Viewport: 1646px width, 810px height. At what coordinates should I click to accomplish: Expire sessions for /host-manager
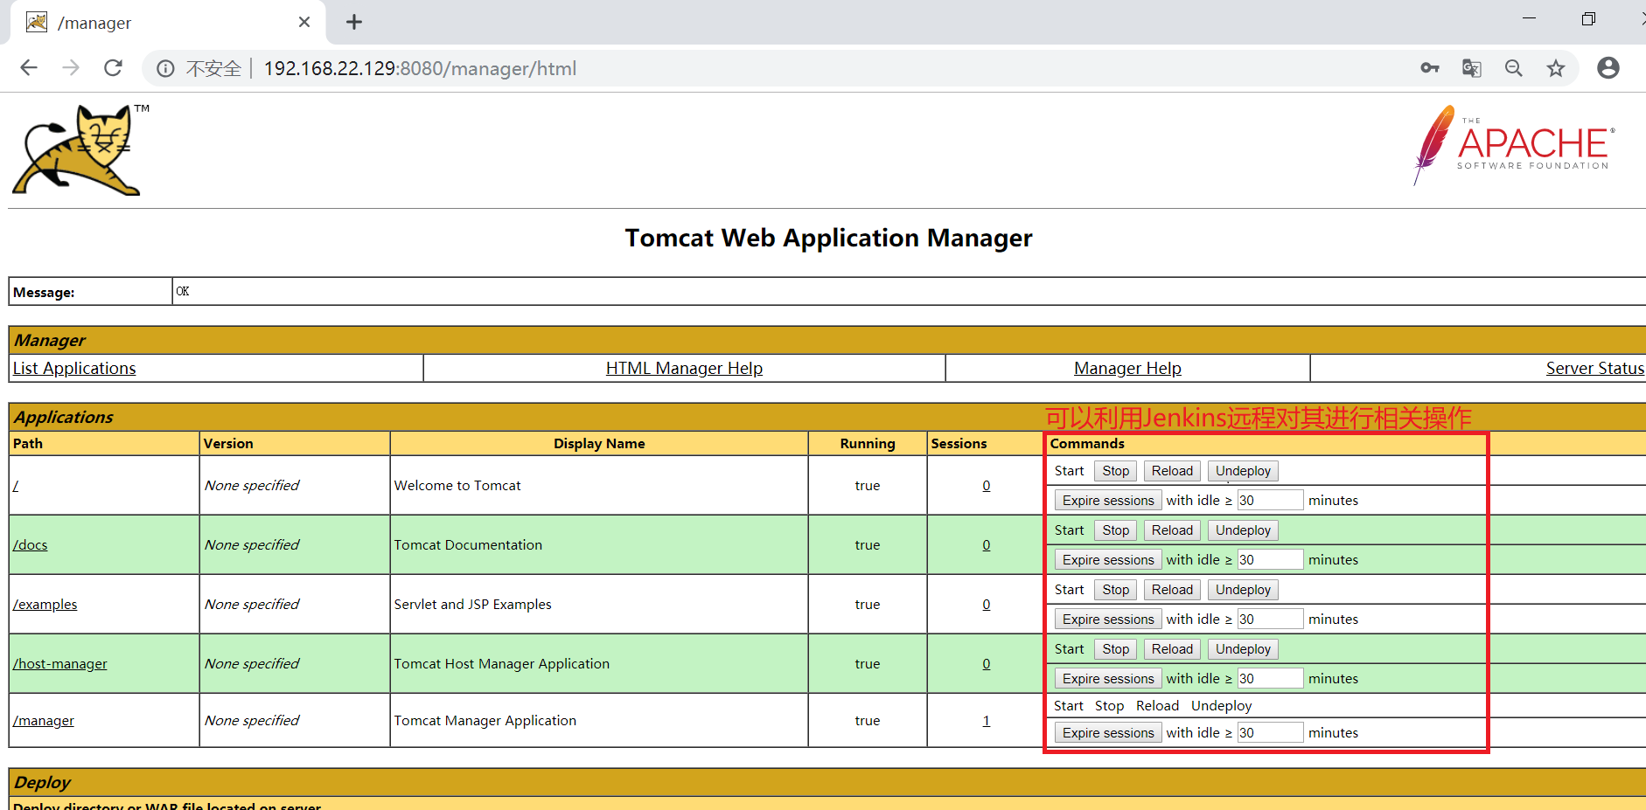1108,679
